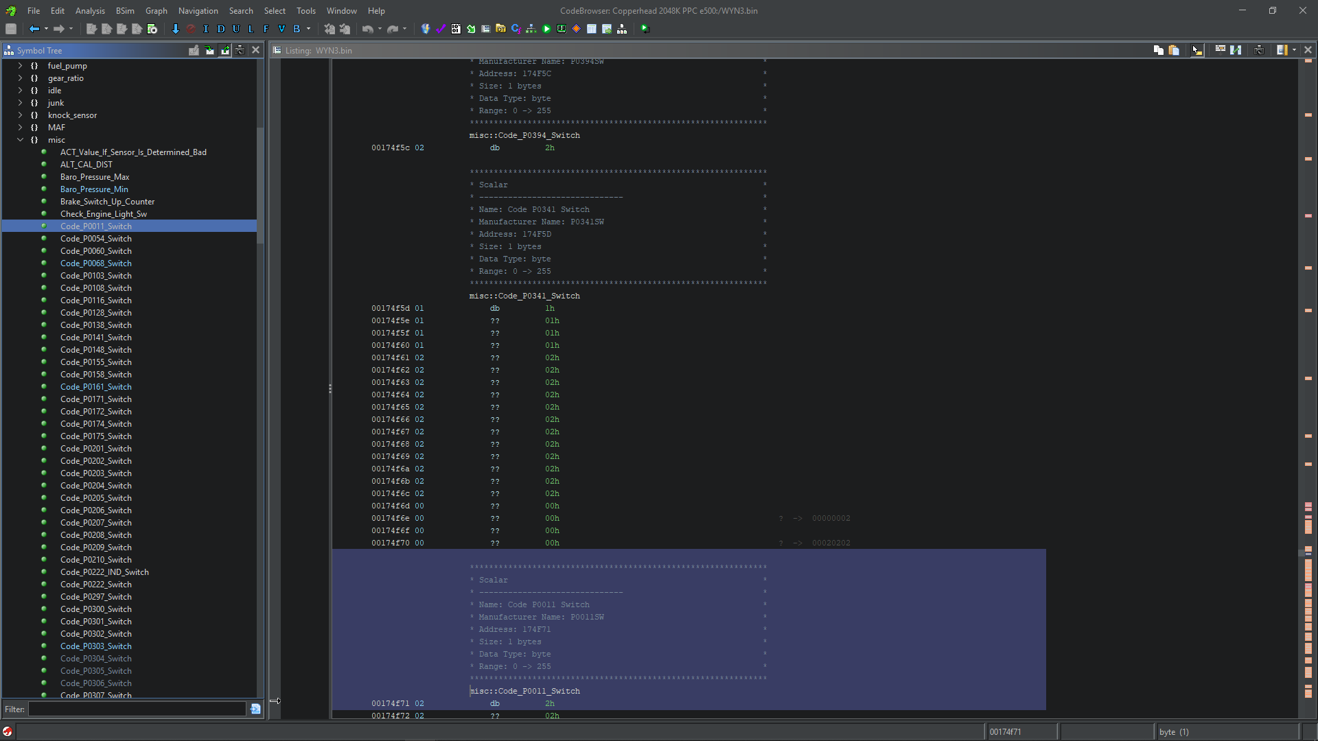The height and width of the screenshot is (741, 1318).
Task: Go back to previous location arrow
Action: [34, 29]
